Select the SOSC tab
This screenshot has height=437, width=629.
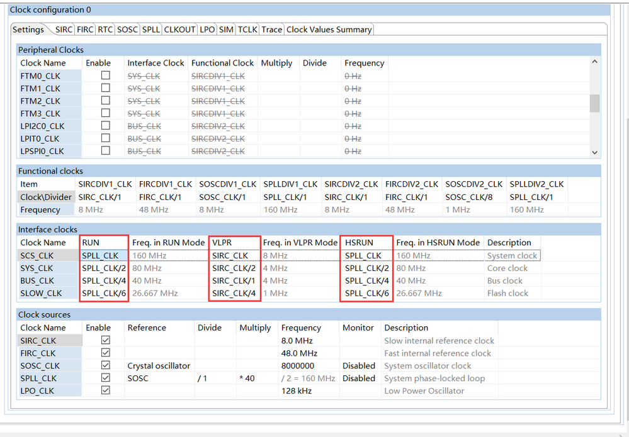tap(127, 30)
